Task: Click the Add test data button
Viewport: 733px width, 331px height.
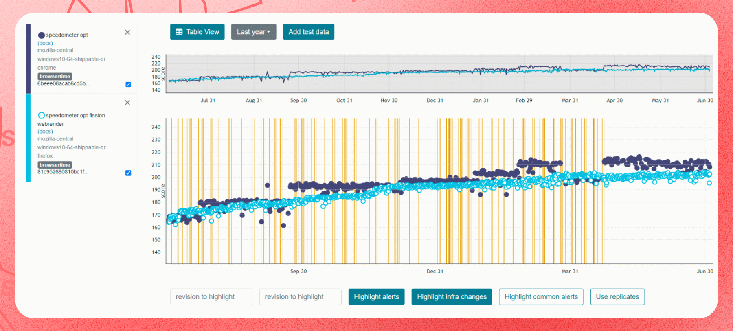Action: tap(308, 32)
